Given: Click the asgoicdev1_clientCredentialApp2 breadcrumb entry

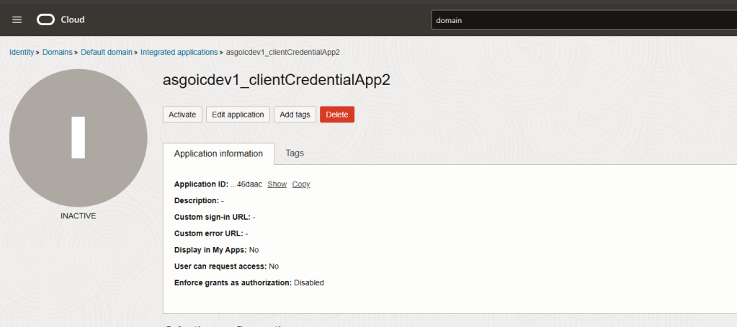Looking at the screenshot, I should [283, 53].
